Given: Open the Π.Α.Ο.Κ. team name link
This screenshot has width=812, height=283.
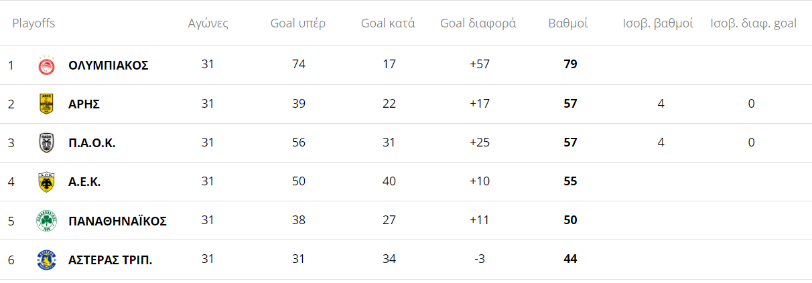Looking at the screenshot, I should click(92, 143).
